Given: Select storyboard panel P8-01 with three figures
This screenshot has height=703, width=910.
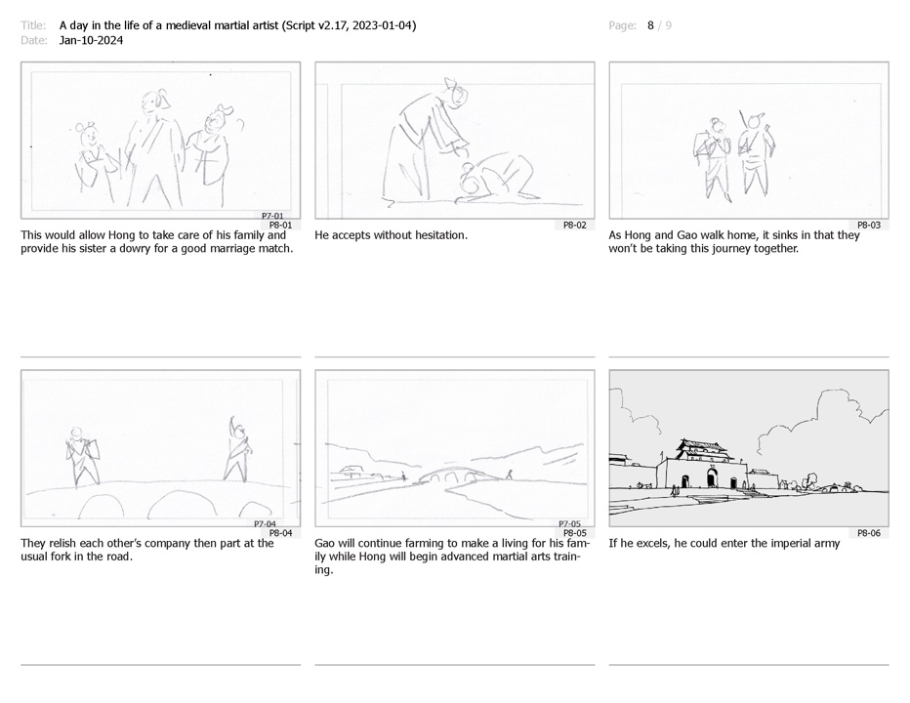Looking at the screenshot, I should (161, 141).
